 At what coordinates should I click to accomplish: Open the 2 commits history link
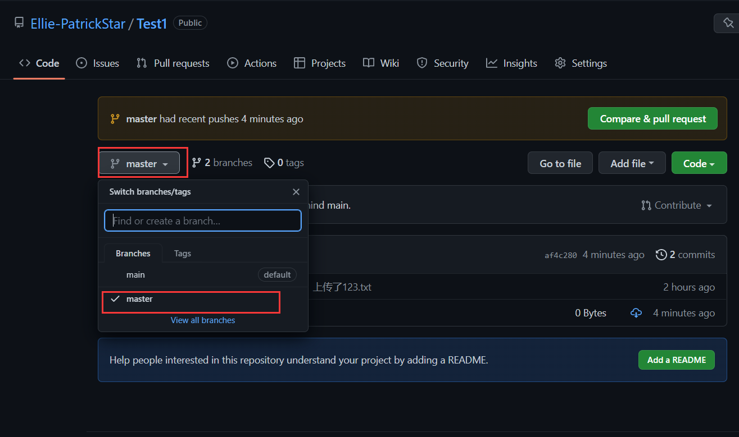tap(686, 255)
